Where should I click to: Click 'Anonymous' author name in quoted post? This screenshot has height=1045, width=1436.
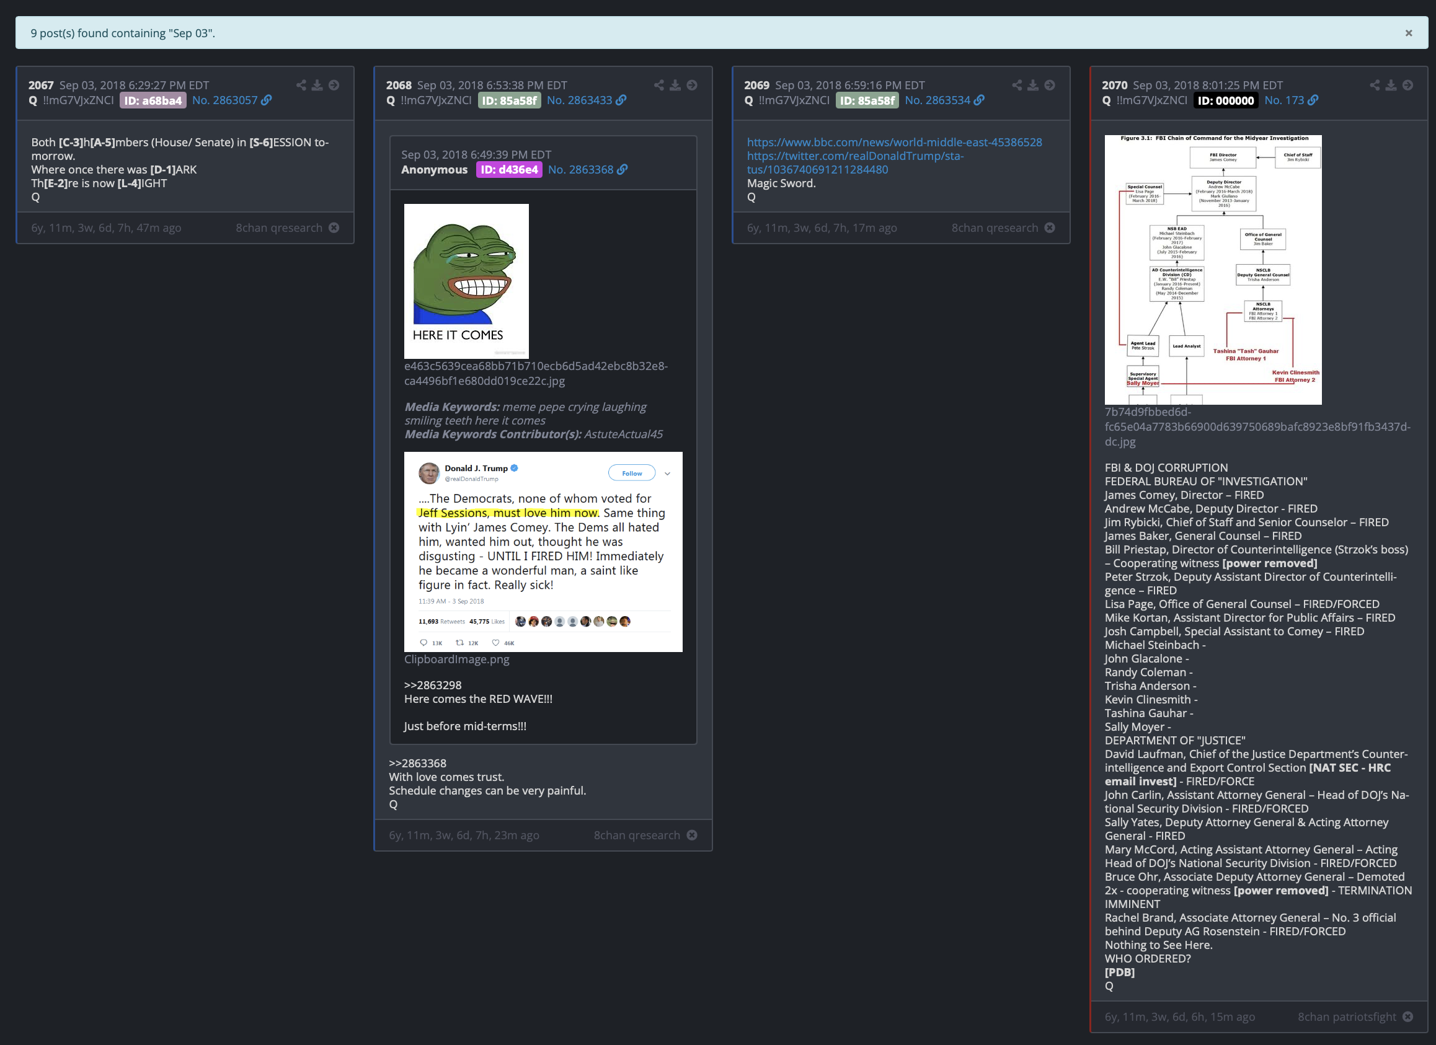pos(435,170)
